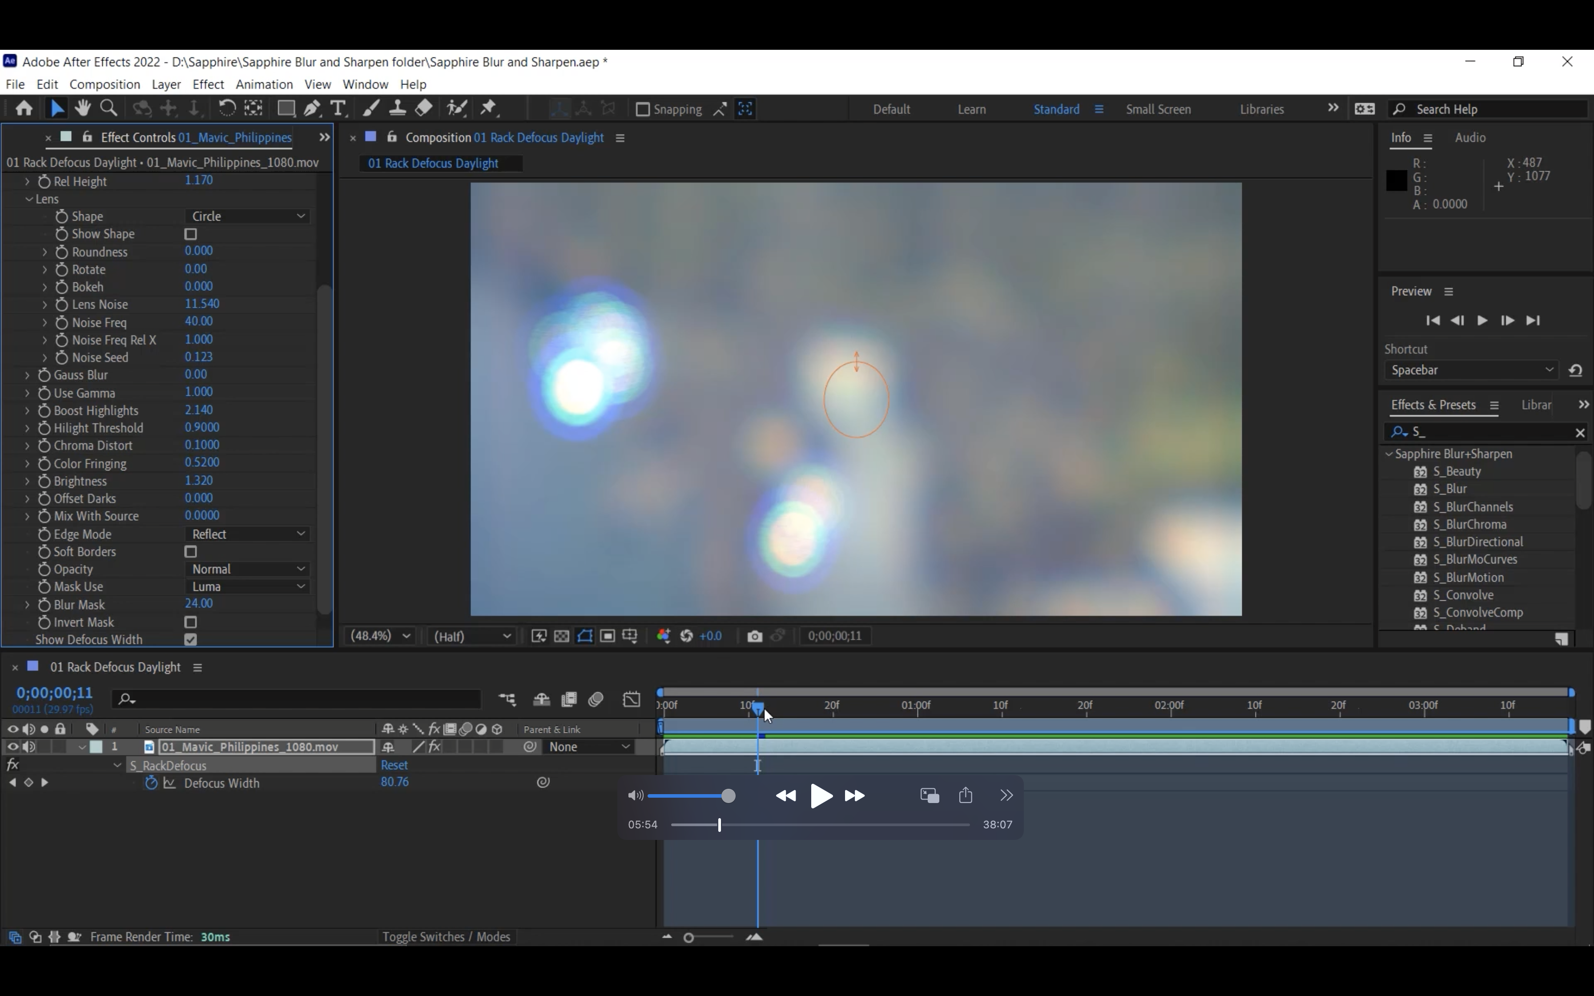This screenshot has height=996, width=1594.
Task: Select the Hand tool
Action: 82,108
